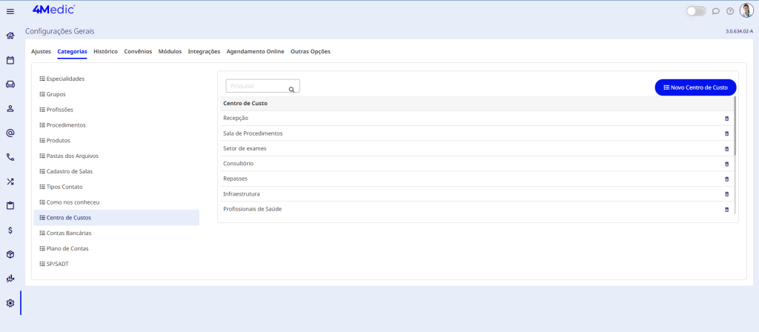The height and width of the screenshot is (332, 759).
Task: Open the phone icon in the left sidebar
Action: click(10, 157)
